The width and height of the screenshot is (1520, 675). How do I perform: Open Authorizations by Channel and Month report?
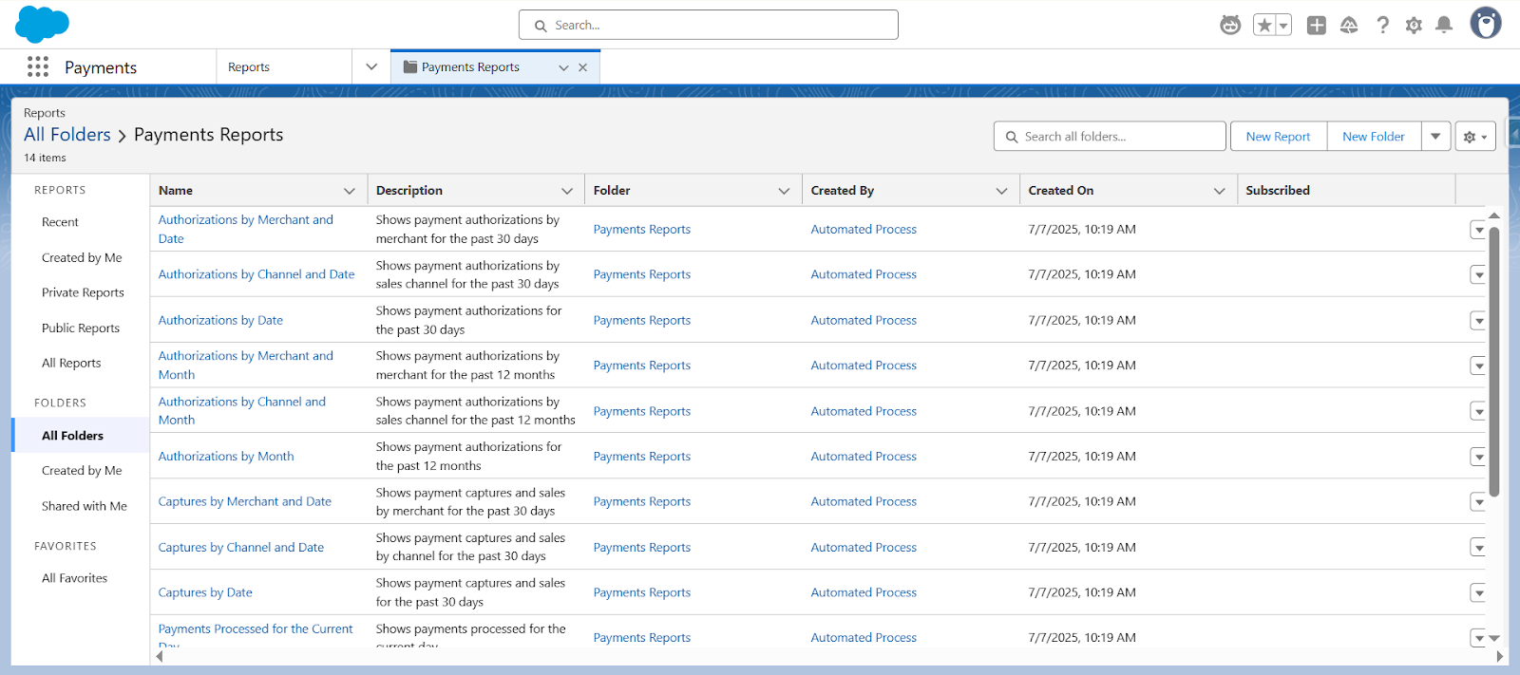pos(241,410)
